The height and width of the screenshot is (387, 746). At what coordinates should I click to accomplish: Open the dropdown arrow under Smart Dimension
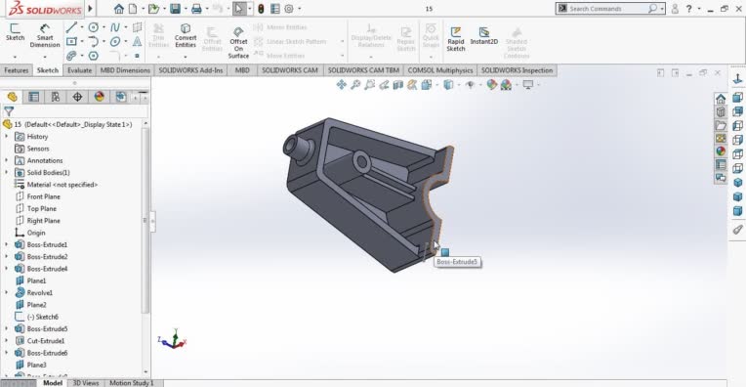click(x=45, y=57)
